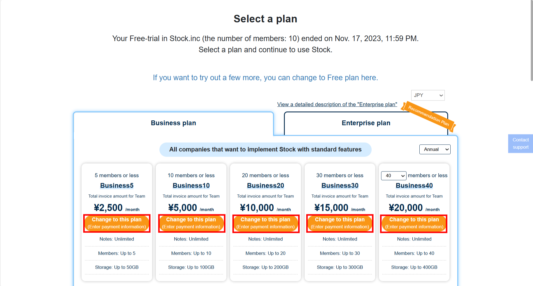
Task: Open the Annual billing period dropdown
Action: (x=434, y=149)
